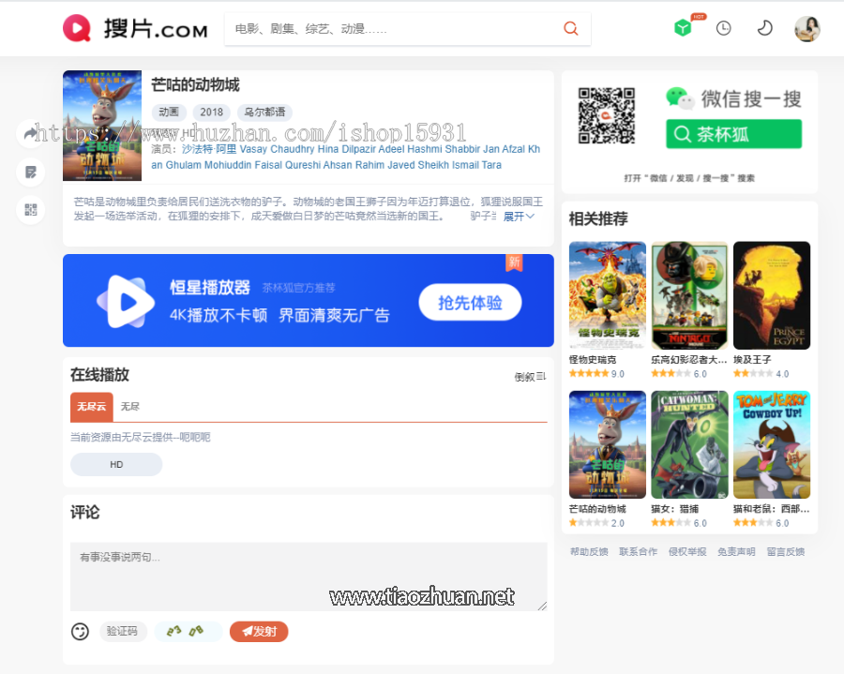Focus the 验证码 captcha field
844x674 pixels.
tap(123, 632)
